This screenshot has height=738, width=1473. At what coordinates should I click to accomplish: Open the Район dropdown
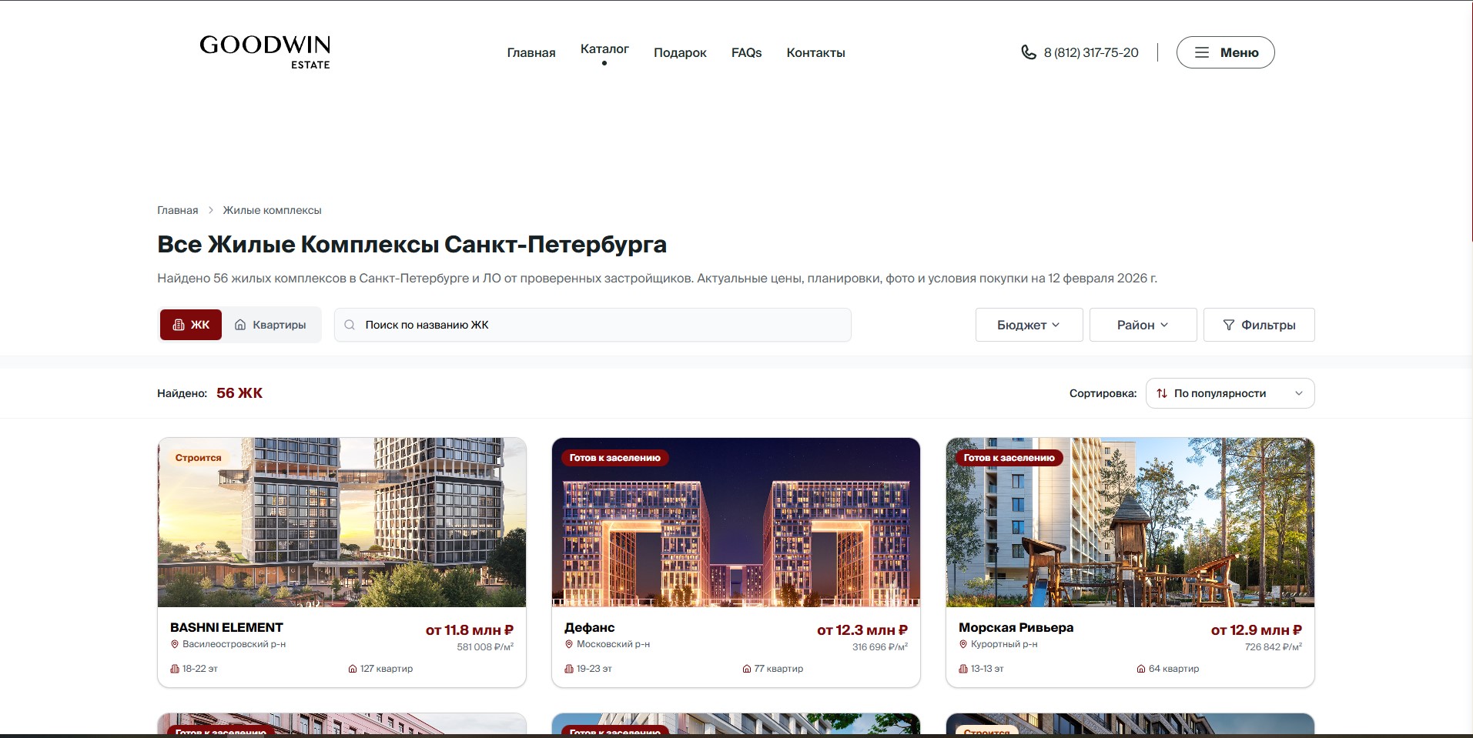1142,325
